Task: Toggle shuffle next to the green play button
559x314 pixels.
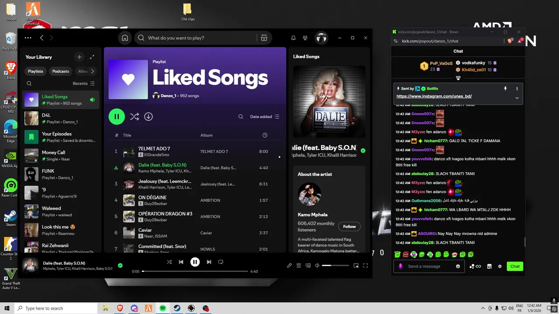Action: coord(135,116)
